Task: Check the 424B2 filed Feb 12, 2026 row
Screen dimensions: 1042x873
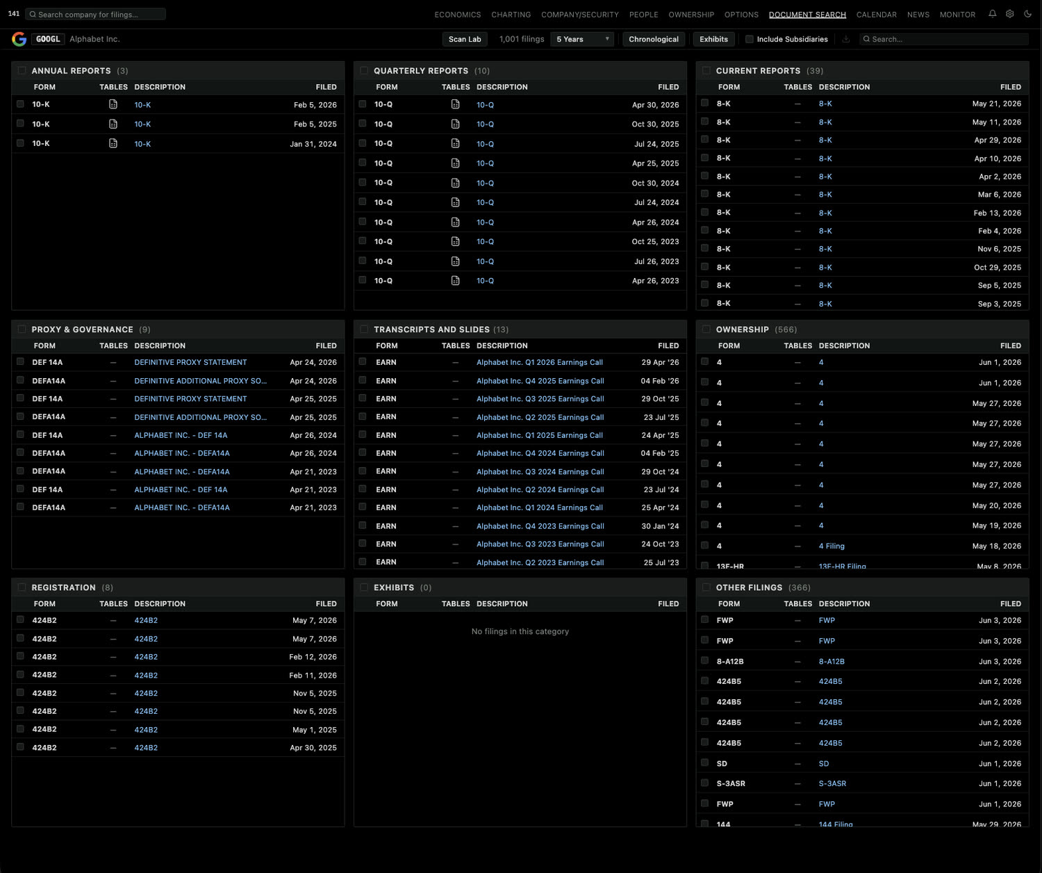Action: [20, 656]
